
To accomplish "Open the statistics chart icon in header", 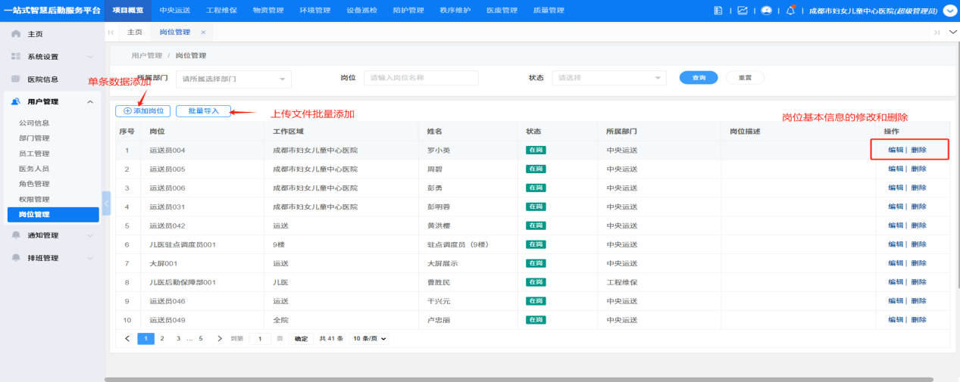I will click(743, 11).
